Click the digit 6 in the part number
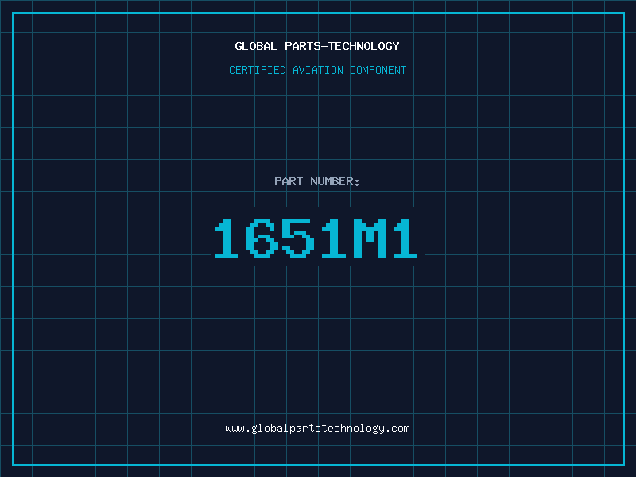 point(262,238)
